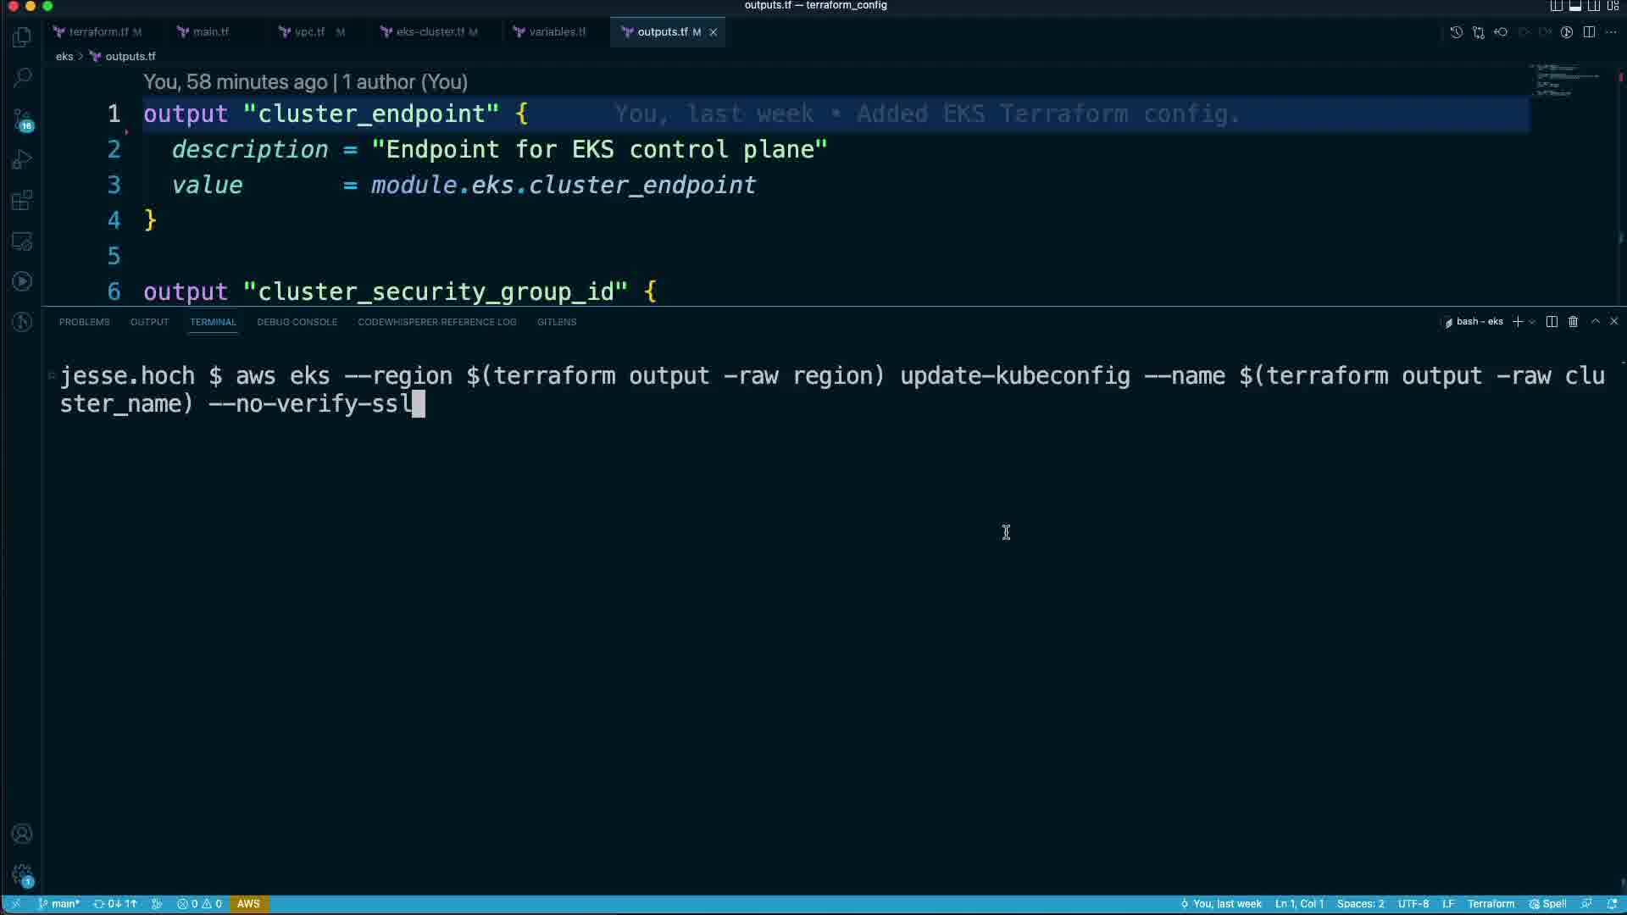Viewport: 1627px width, 915px height.
Task: Open the Explorer view in activity bar
Action: [23, 37]
